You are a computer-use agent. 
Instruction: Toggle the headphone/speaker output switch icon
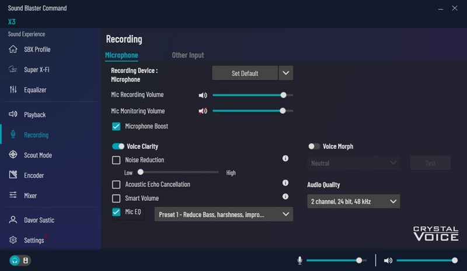point(20,260)
